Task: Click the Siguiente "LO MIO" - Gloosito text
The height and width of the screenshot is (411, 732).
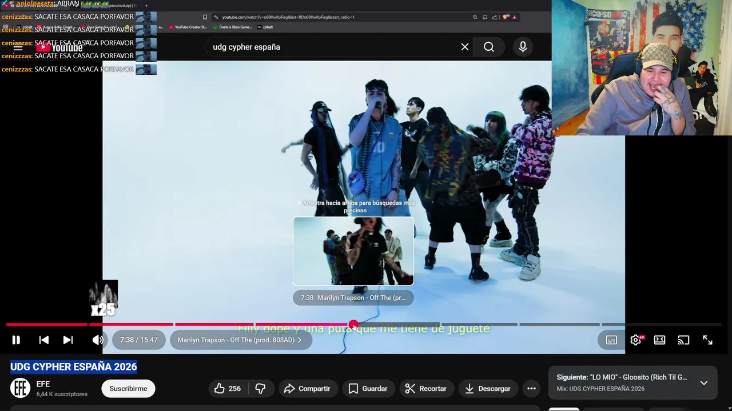Action: point(622,377)
